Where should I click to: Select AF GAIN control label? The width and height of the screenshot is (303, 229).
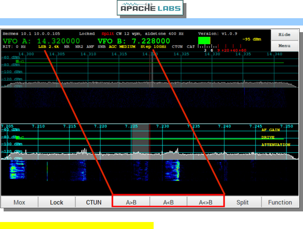[271, 130]
